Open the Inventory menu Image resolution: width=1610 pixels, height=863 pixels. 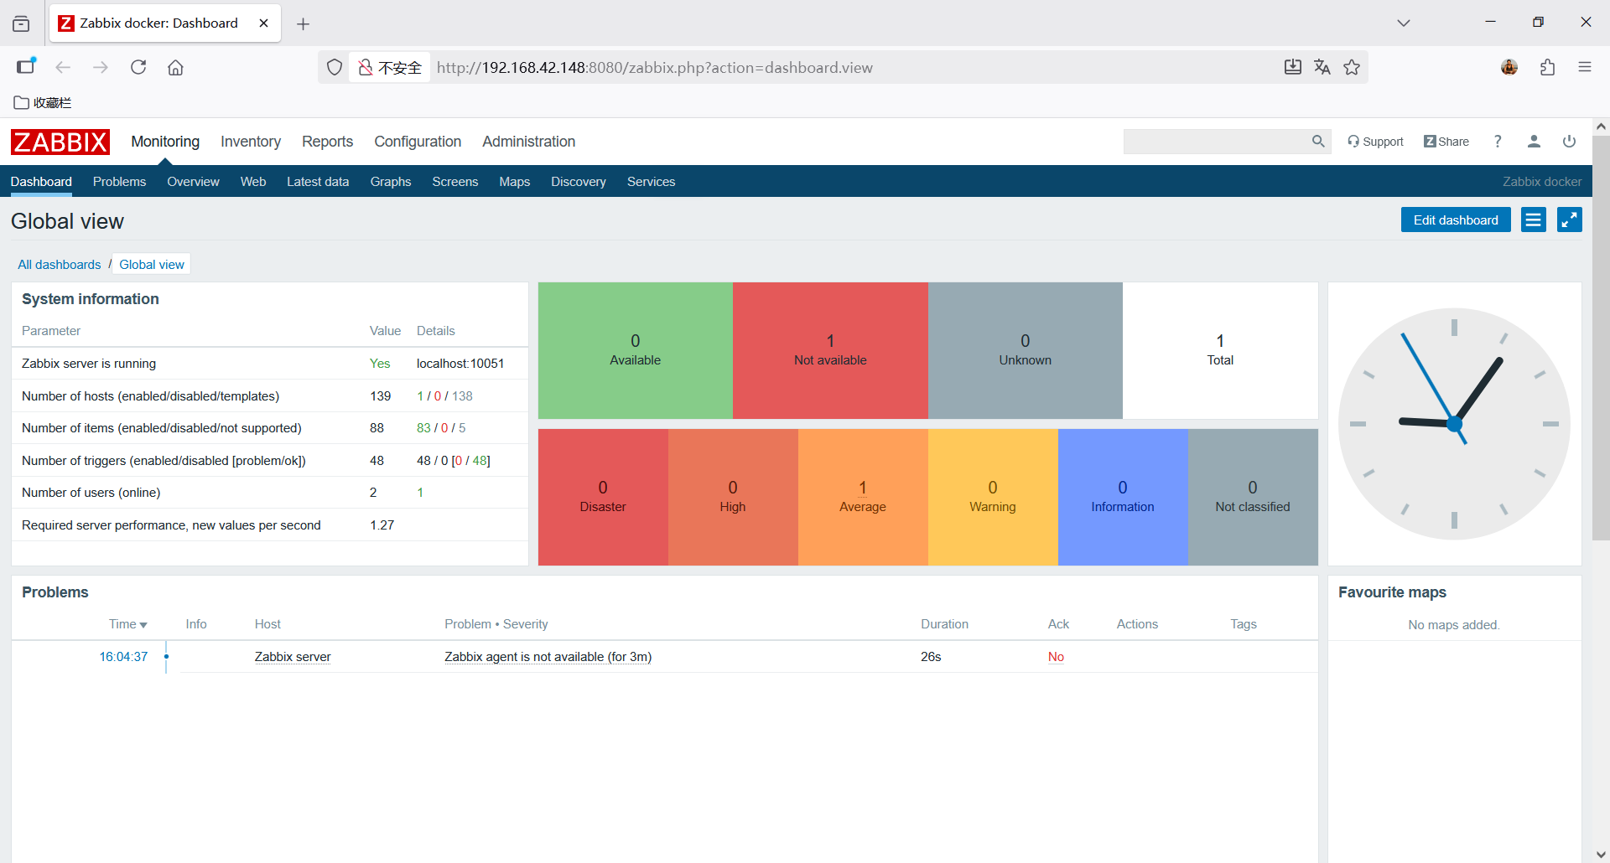[x=251, y=142]
